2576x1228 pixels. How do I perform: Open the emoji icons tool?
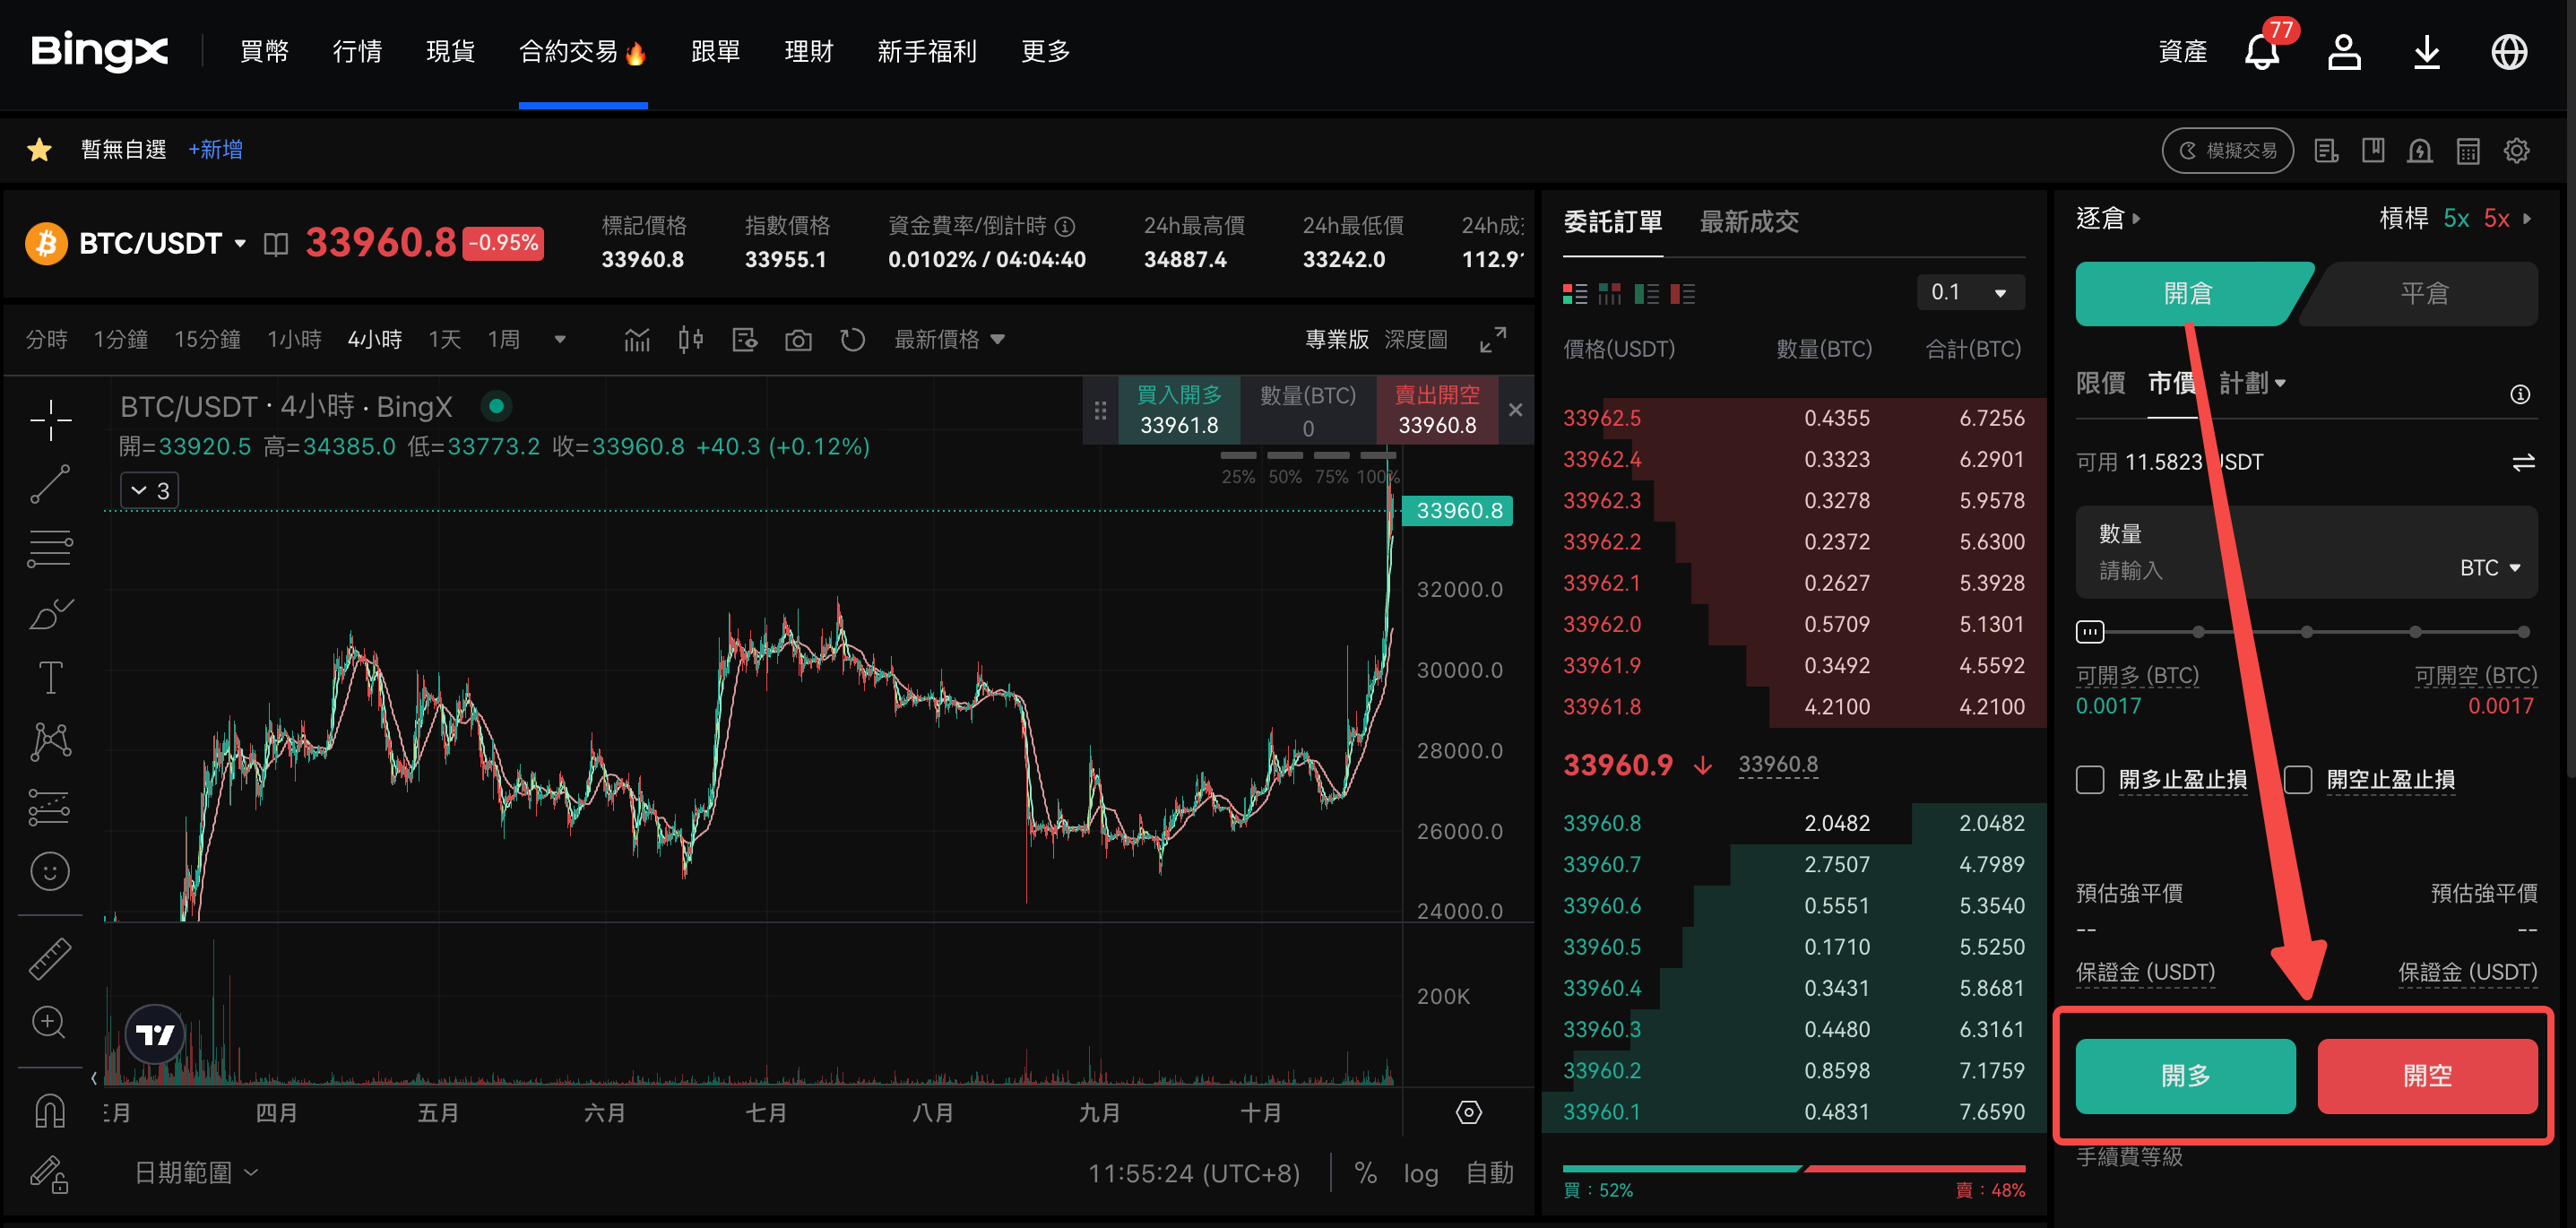[x=50, y=871]
